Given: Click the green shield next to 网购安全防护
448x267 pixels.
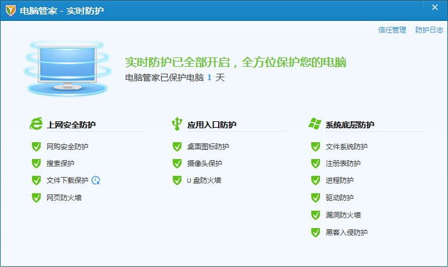Looking at the screenshot, I should pos(36,147).
